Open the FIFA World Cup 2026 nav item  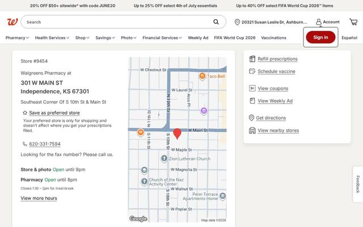click(x=234, y=38)
